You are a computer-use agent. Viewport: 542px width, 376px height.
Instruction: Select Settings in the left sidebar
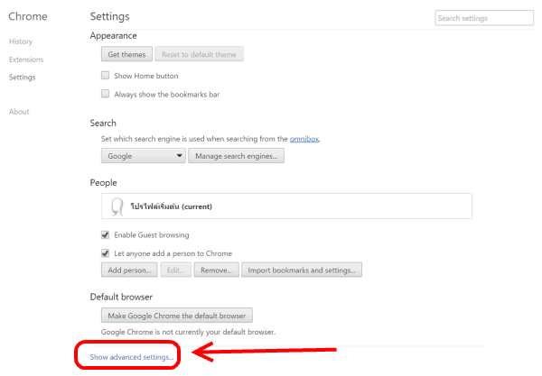[23, 77]
